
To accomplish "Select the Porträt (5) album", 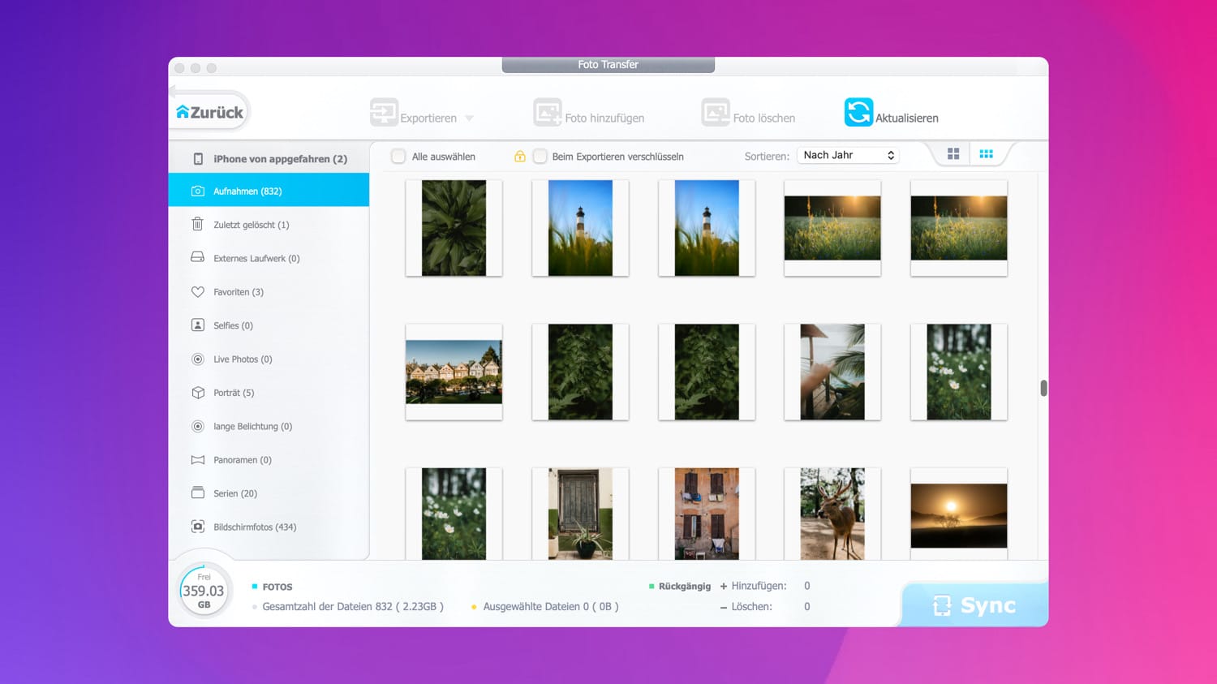I will click(x=233, y=393).
